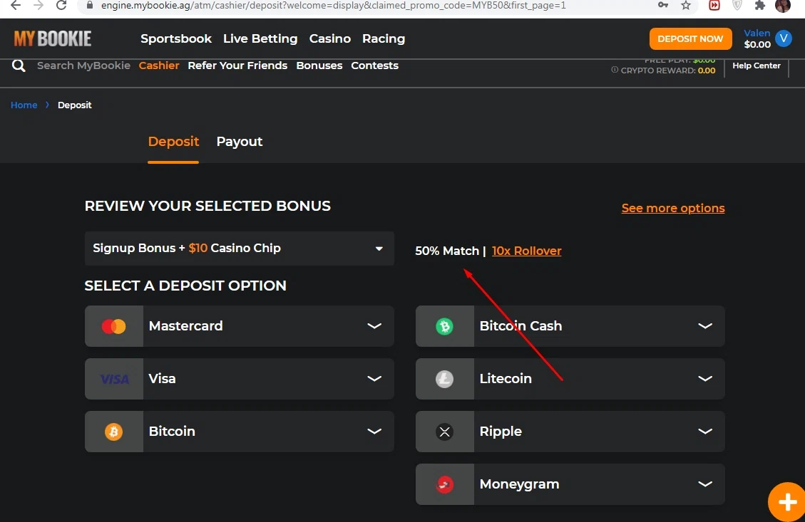
Task: Click the Visa logo icon
Action: click(x=114, y=379)
